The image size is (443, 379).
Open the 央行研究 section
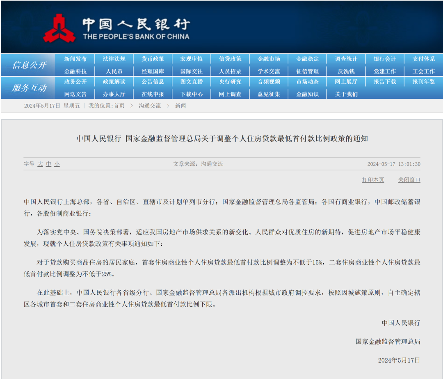tap(230, 82)
